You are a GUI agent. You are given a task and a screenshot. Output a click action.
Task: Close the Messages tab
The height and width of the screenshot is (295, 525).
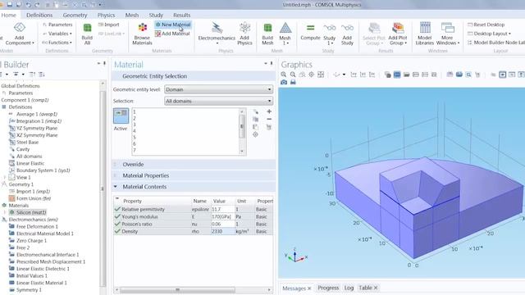point(309,288)
